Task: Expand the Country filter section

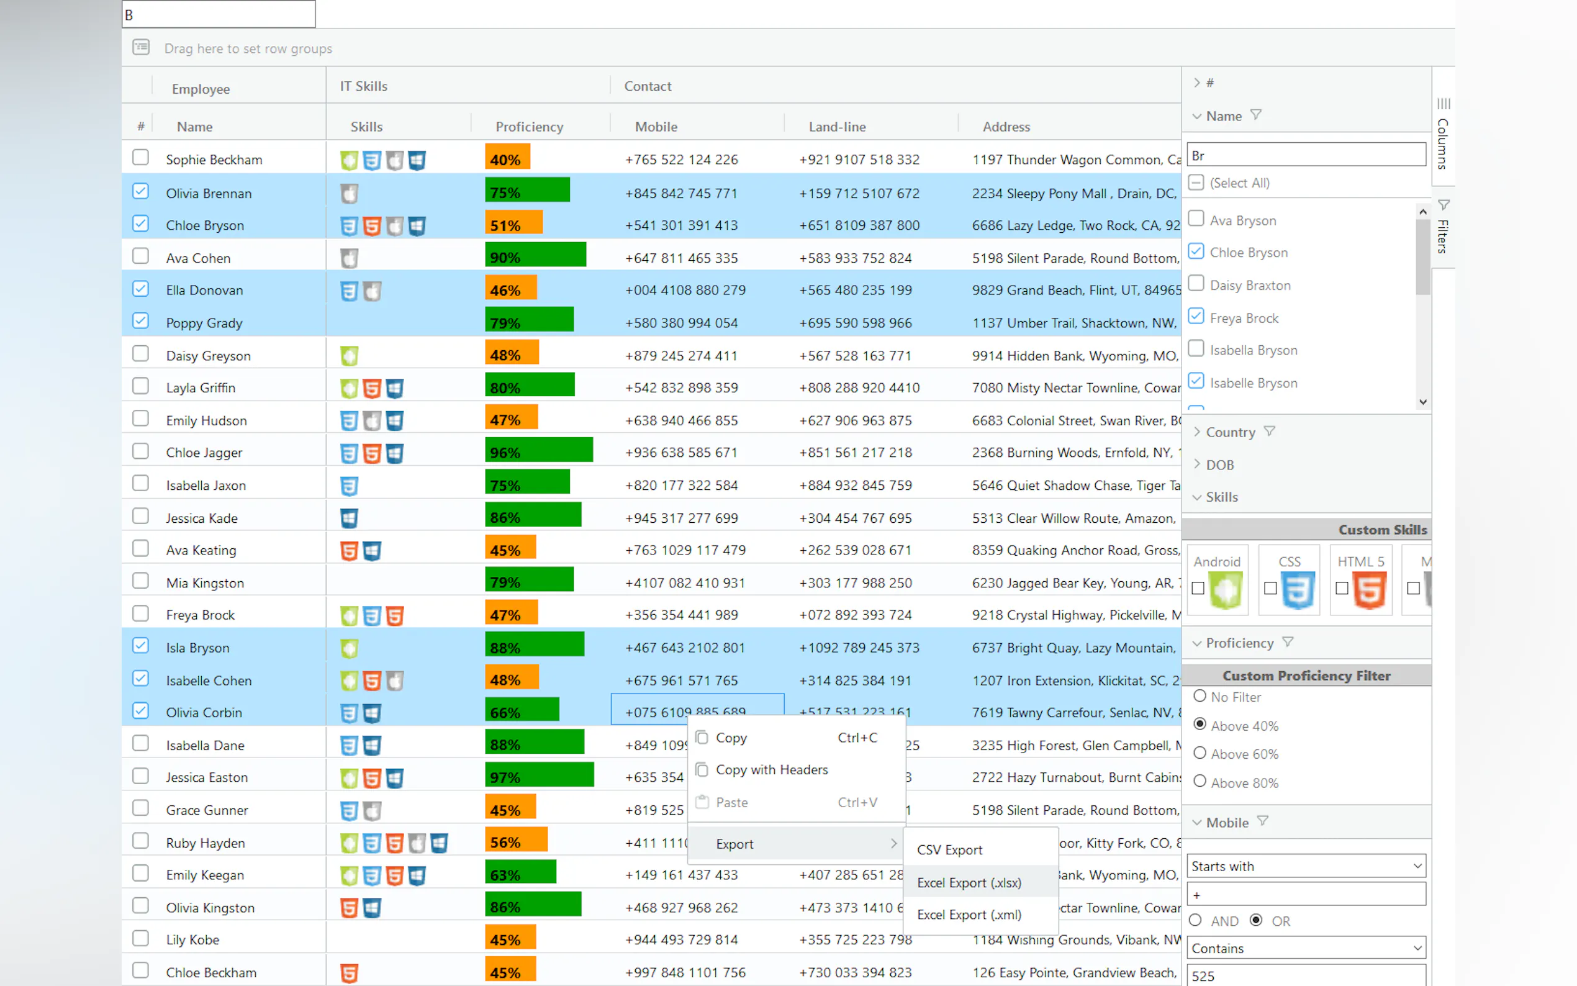Action: point(1196,432)
